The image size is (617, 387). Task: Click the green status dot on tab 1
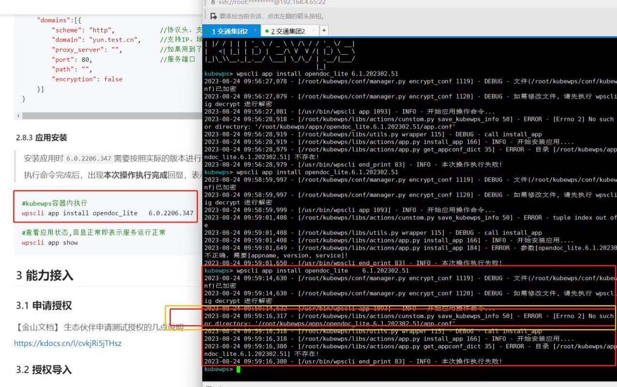click(x=208, y=31)
